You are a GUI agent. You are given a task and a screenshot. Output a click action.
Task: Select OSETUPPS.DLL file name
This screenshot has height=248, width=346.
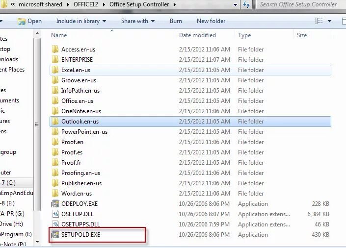coord(80,224)
